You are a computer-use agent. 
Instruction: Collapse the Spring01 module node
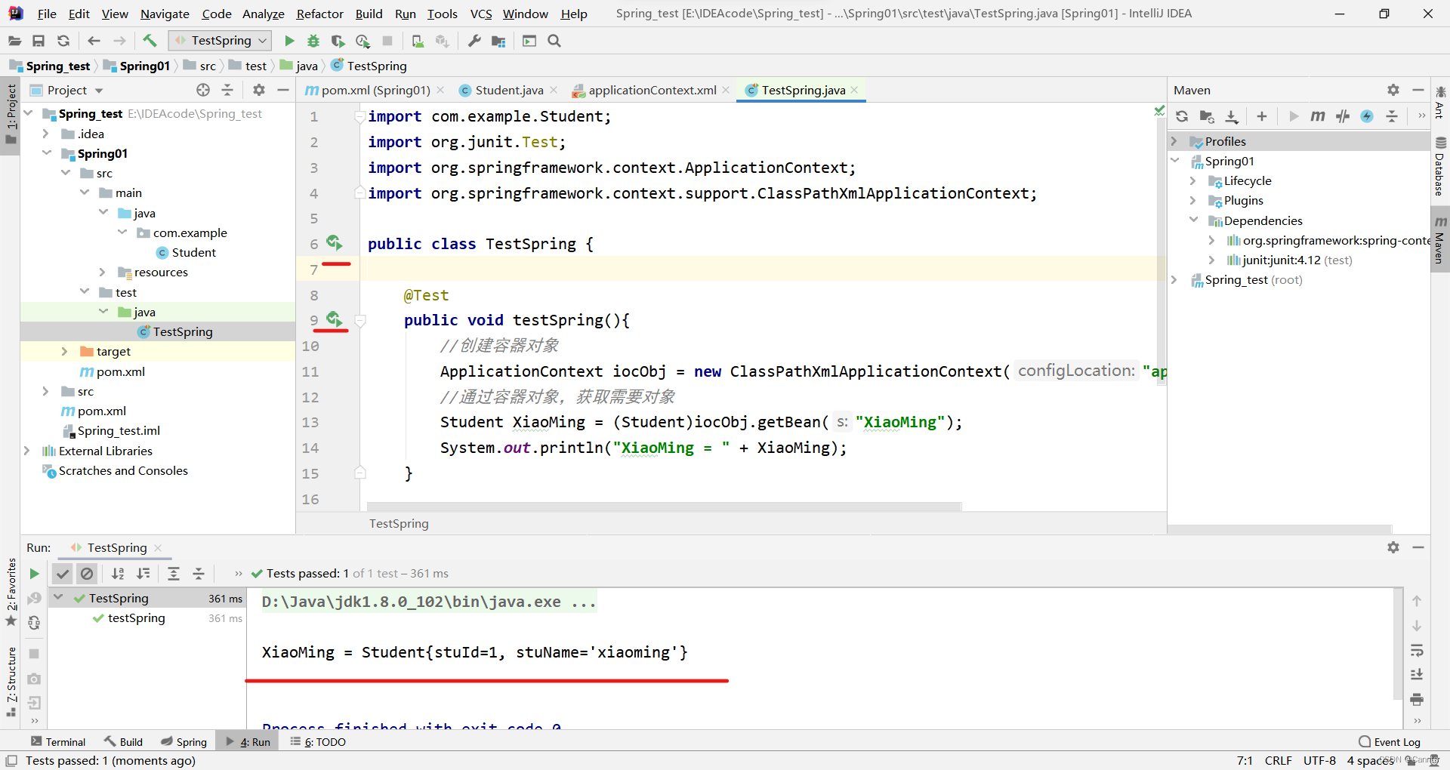pyautogui.click(x=47, y=153)
